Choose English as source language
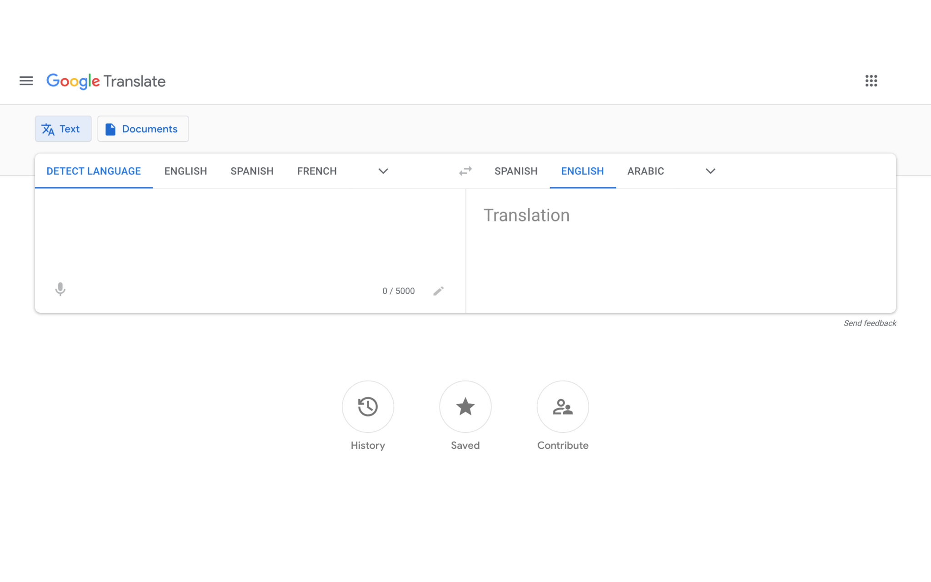Image resolution: width=931 pixels, height=582 pixels. [x=185, y=171]
